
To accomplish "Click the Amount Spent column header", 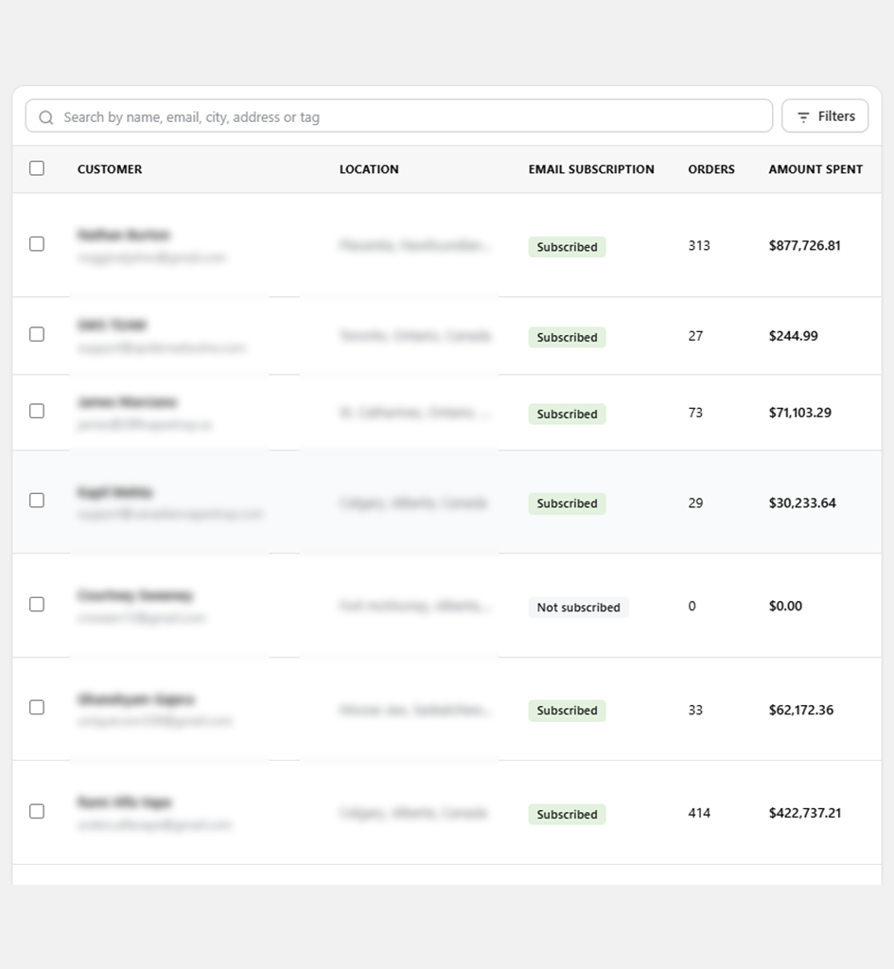I will click(815, 169).
